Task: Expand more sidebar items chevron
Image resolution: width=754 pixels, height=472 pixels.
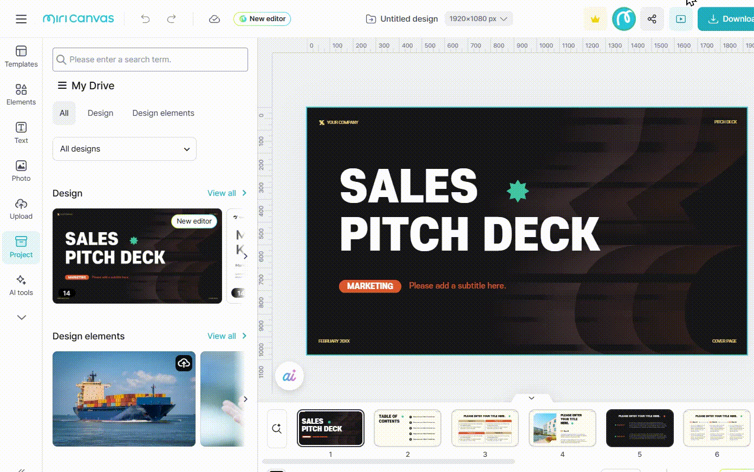Action: pos(22,317)
